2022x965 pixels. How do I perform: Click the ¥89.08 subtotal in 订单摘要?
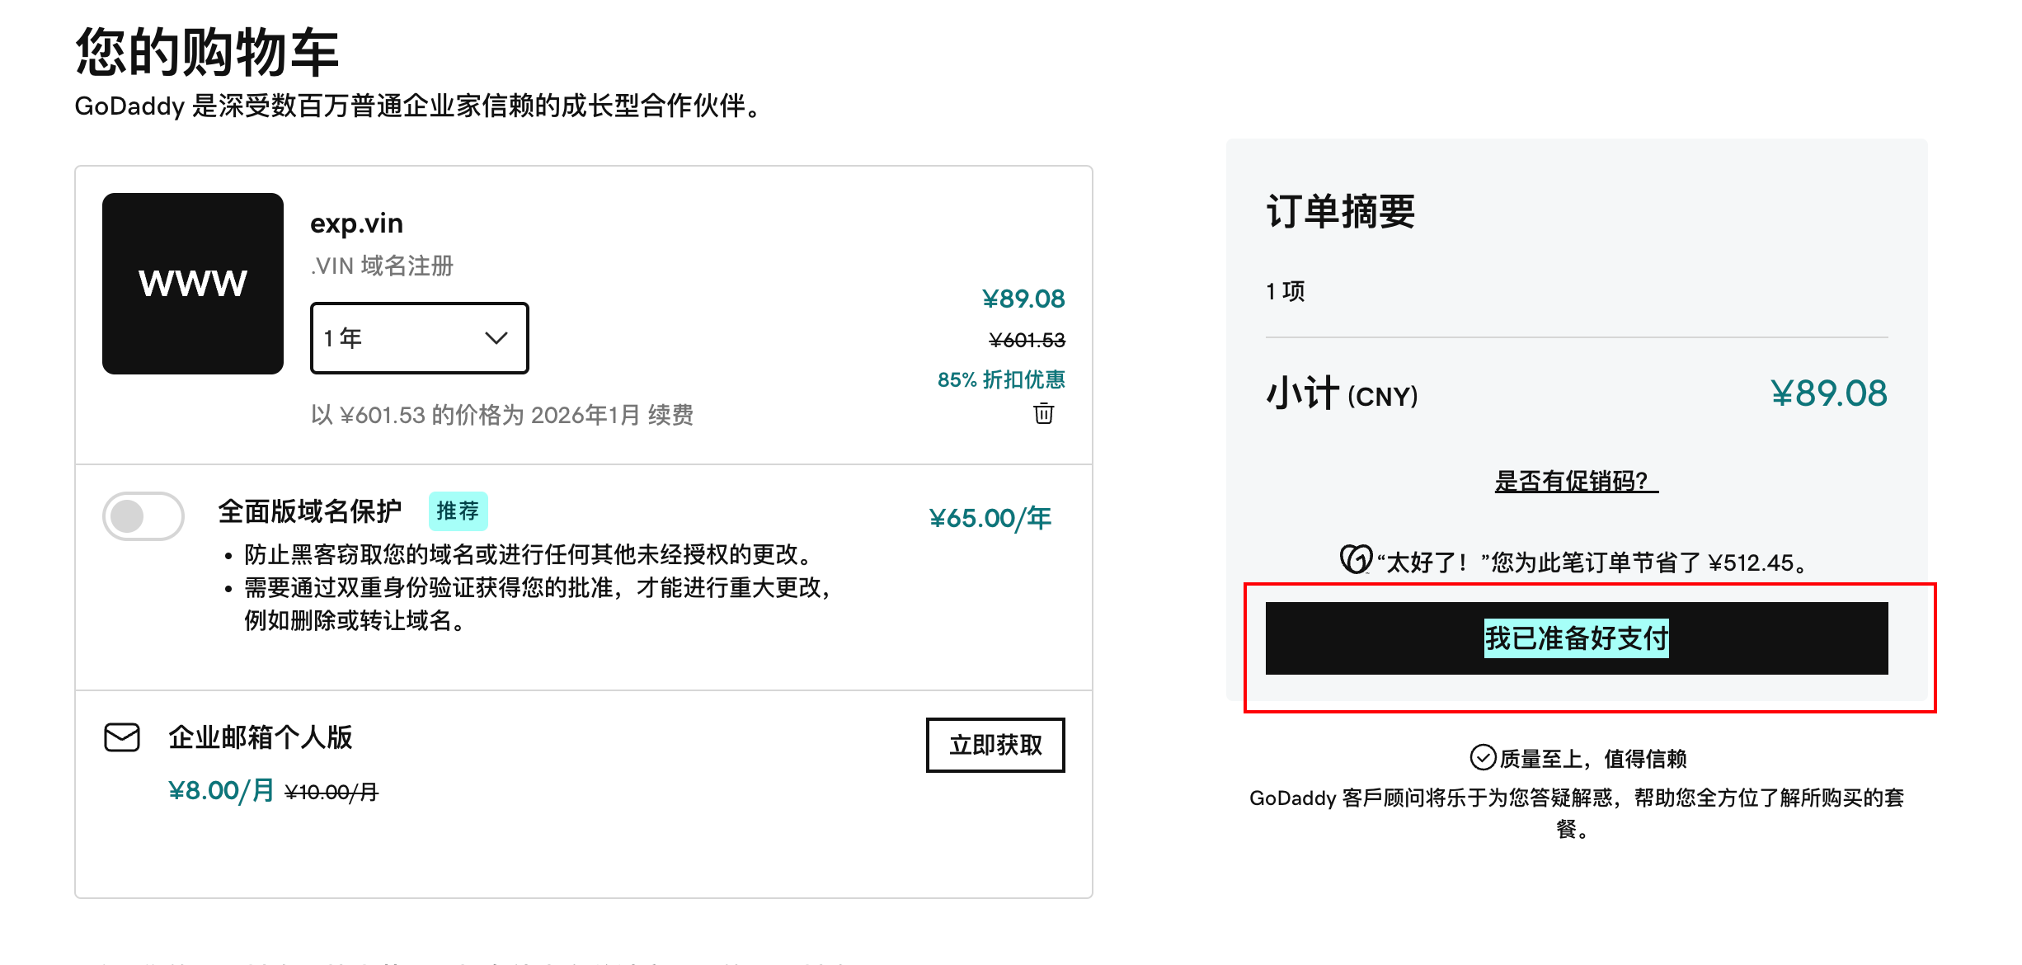[x=1828, y=393]
